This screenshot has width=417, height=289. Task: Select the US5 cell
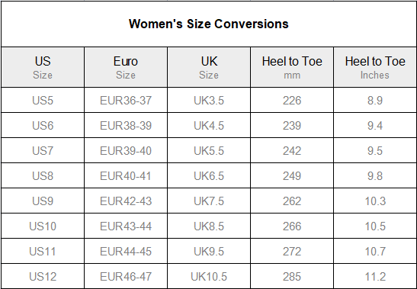43,101
